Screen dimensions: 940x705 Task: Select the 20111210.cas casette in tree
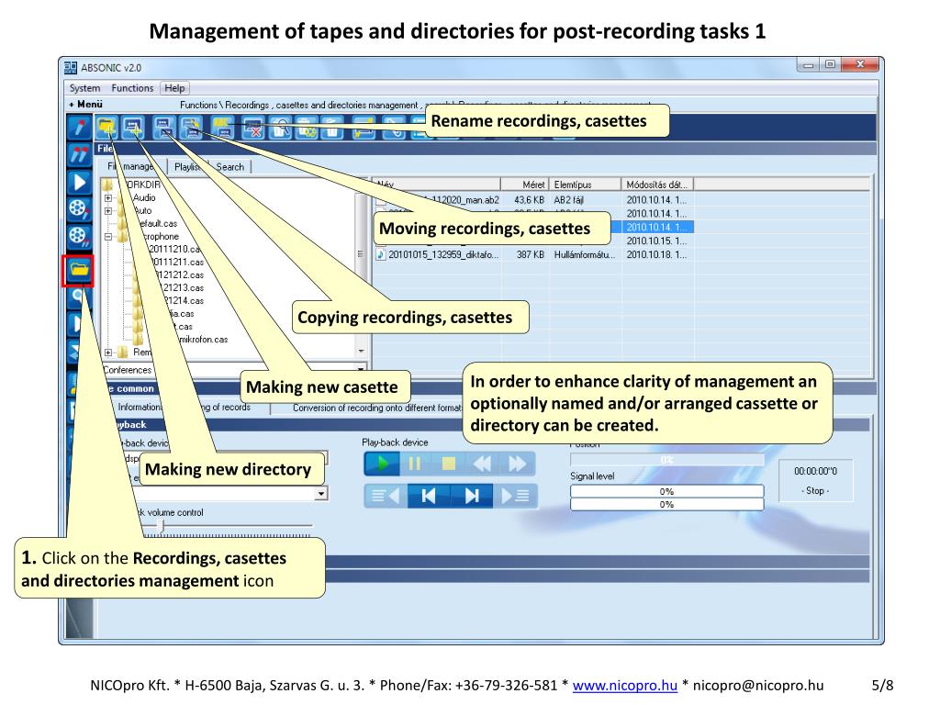[x=174, y=249]
